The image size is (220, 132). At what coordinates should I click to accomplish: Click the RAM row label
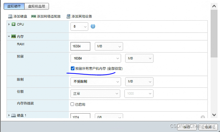click(21, 44)
